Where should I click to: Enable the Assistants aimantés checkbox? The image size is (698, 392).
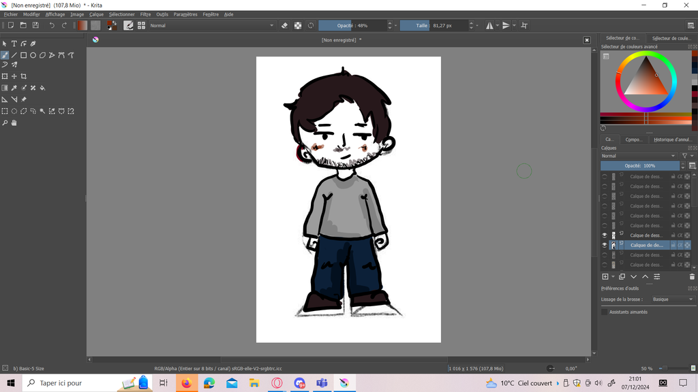pyautogui.click(x=605, y=312)
